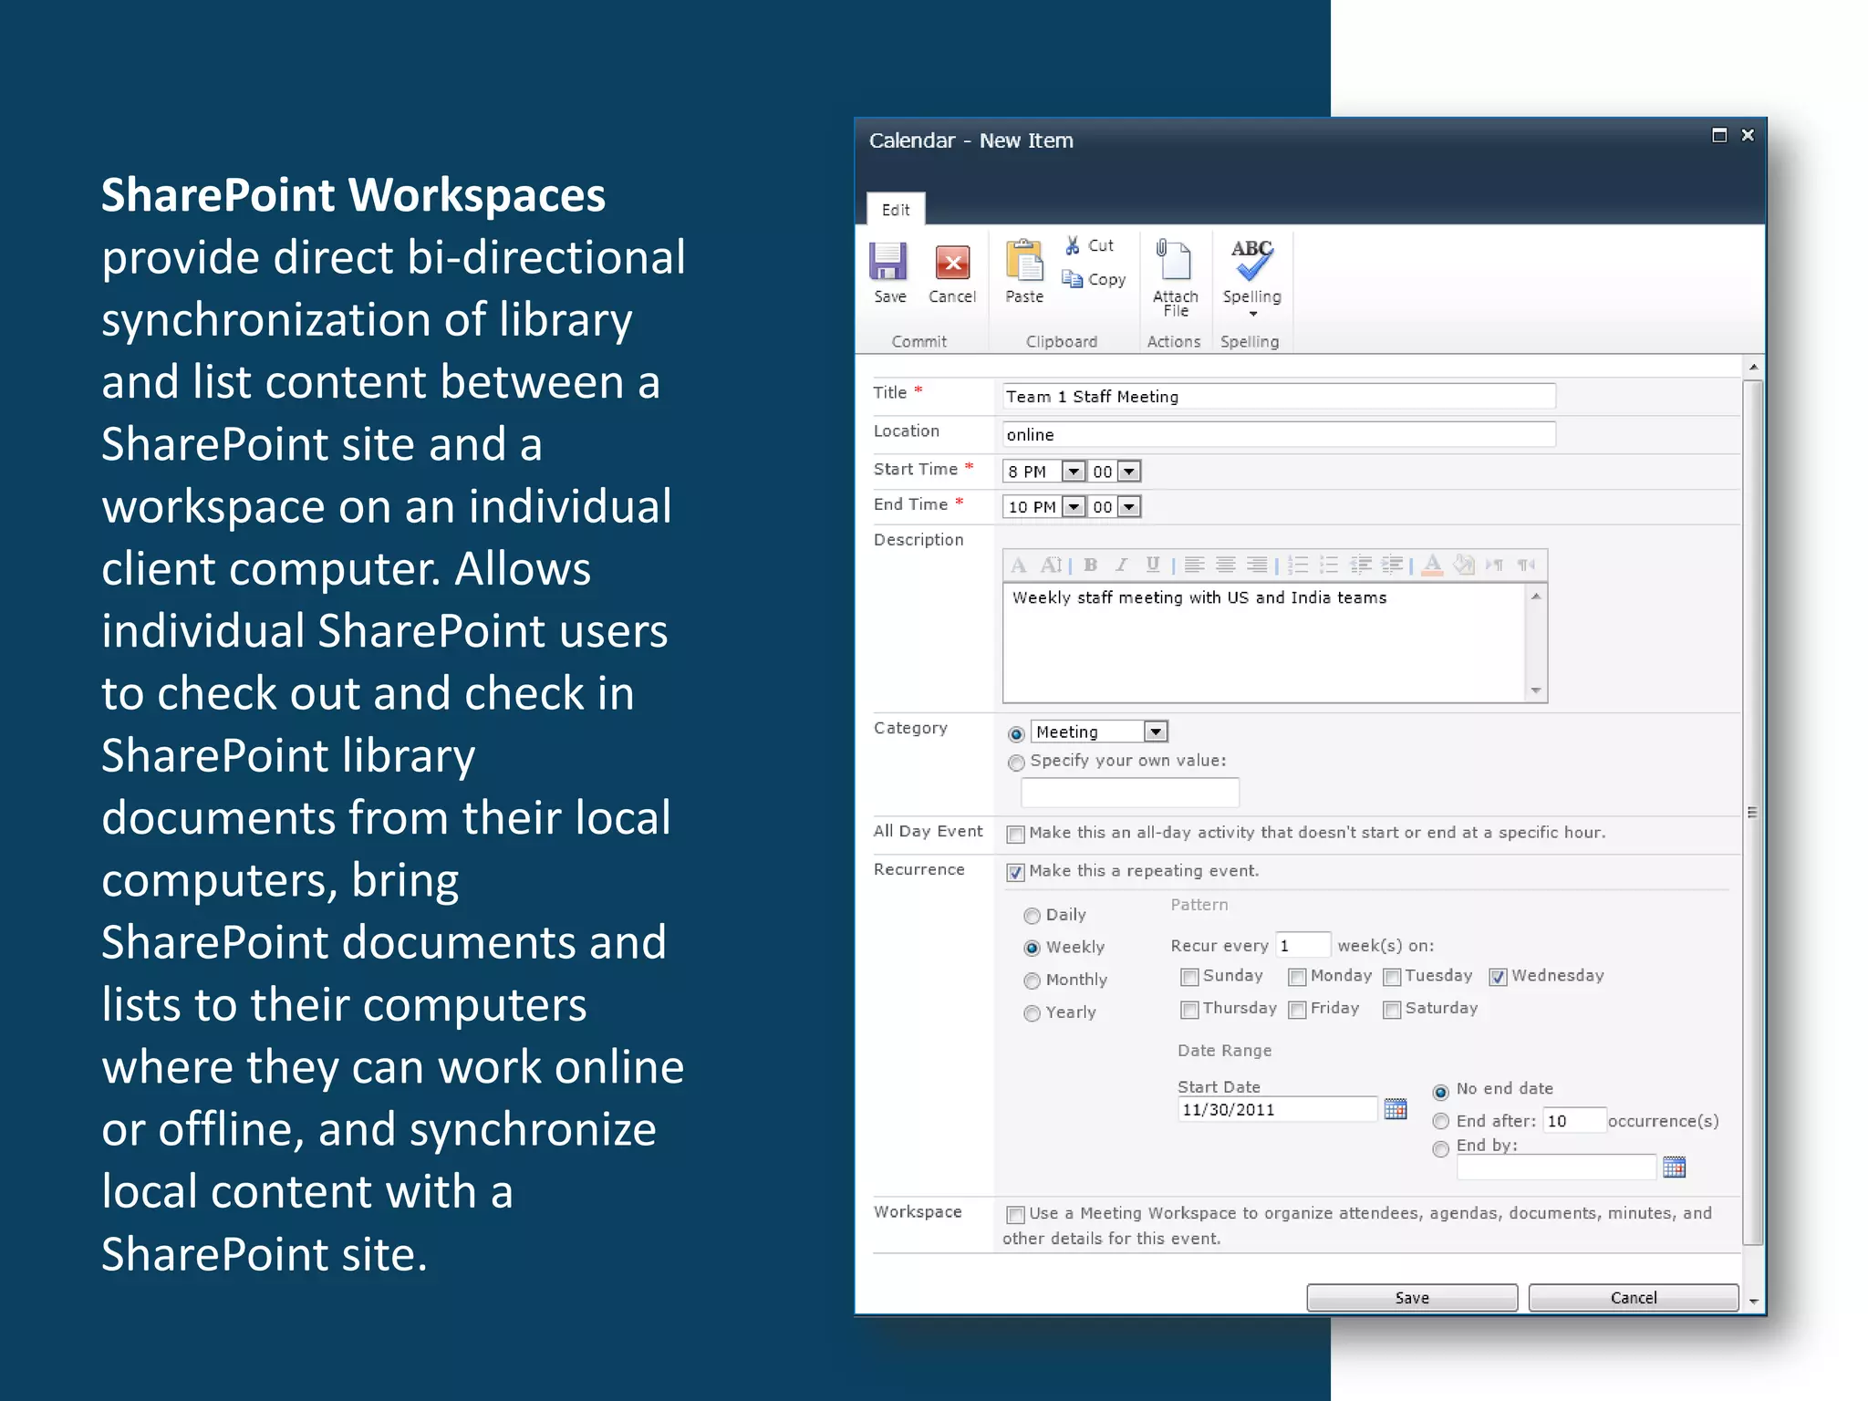Screen dimensions: 1868x1401
Task: Click the Start Date field 11/30/2011
Action: (1277, 1110)
